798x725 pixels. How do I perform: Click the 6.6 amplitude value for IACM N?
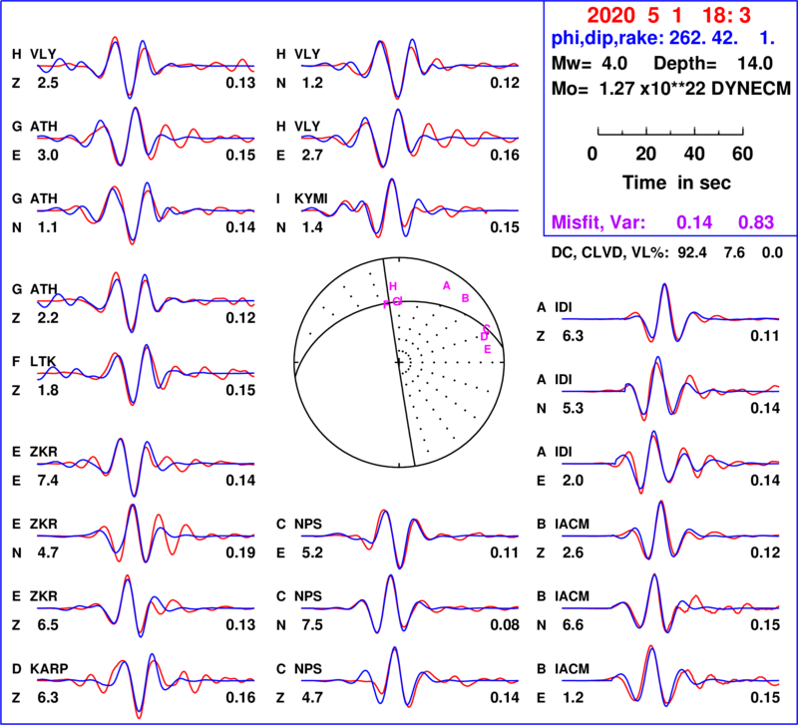click(573, 624)
